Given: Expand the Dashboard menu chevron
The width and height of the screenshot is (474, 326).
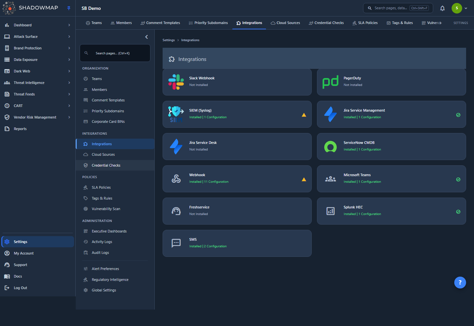Looking at the screenshot, I should click(69, 25).
